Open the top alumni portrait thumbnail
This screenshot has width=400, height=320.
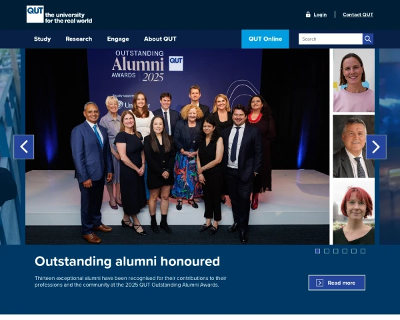[353, 80]
